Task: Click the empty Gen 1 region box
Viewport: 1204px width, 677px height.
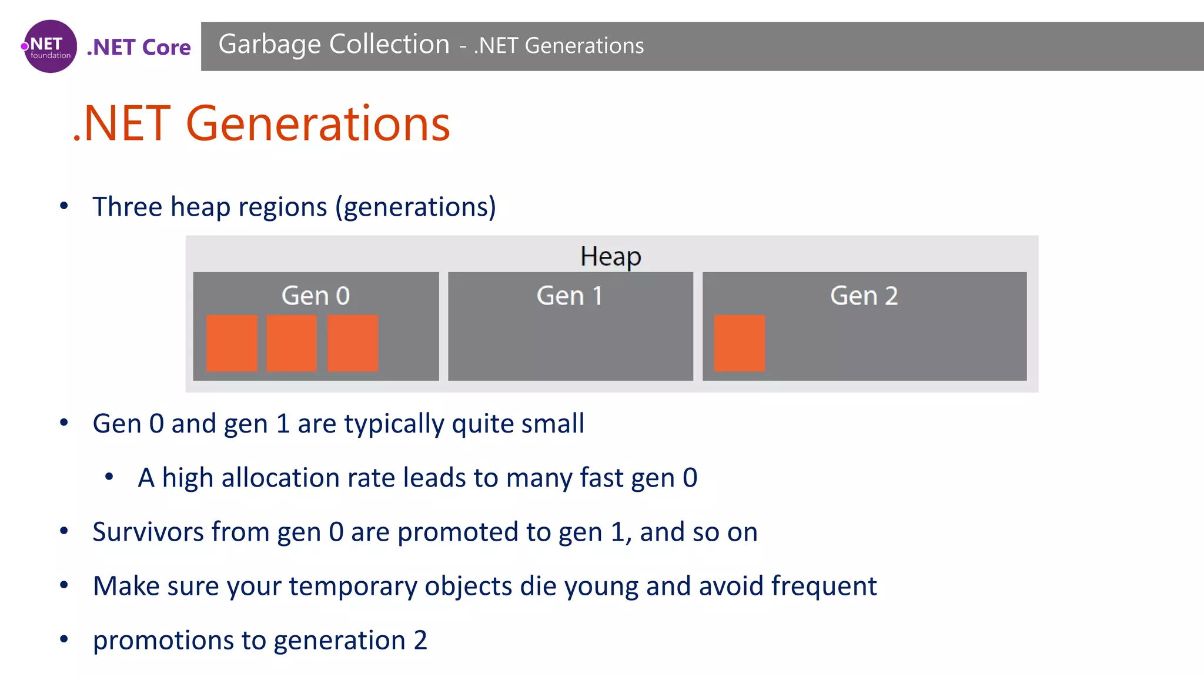Action: [570, 347]
